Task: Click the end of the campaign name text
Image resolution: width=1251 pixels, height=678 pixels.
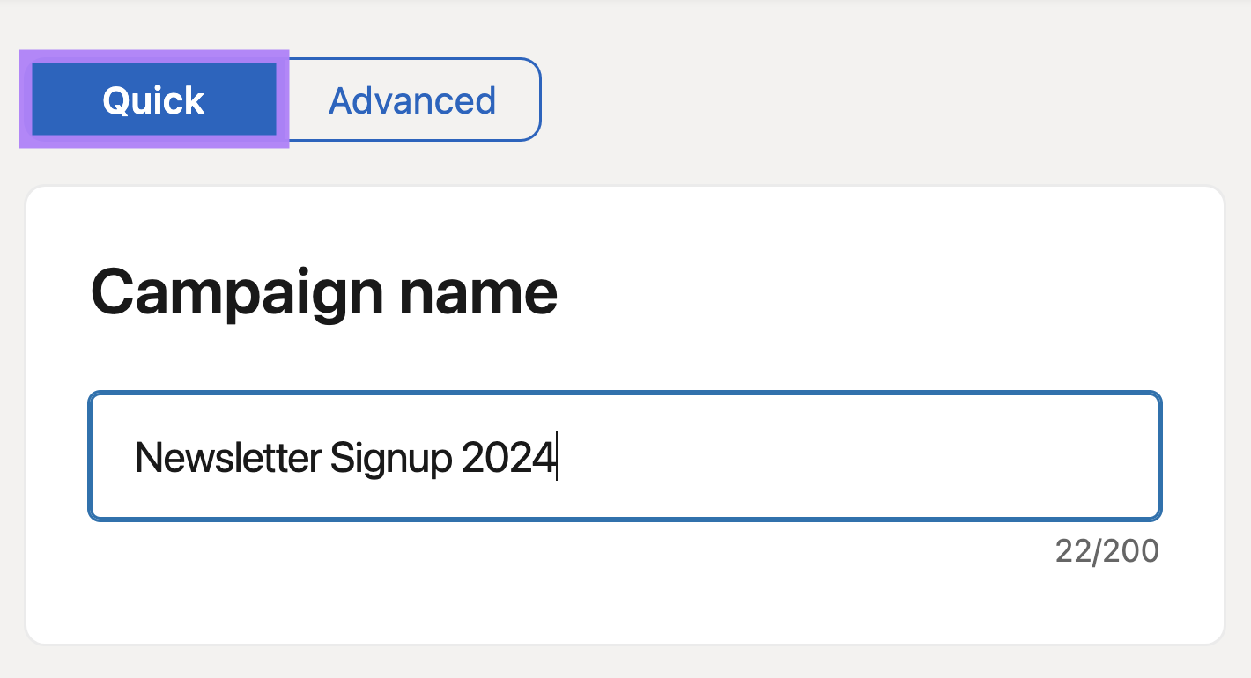Action: [x=558, y=458]
